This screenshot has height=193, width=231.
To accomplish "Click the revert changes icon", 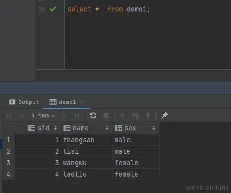I will click(x=135, y=115).
